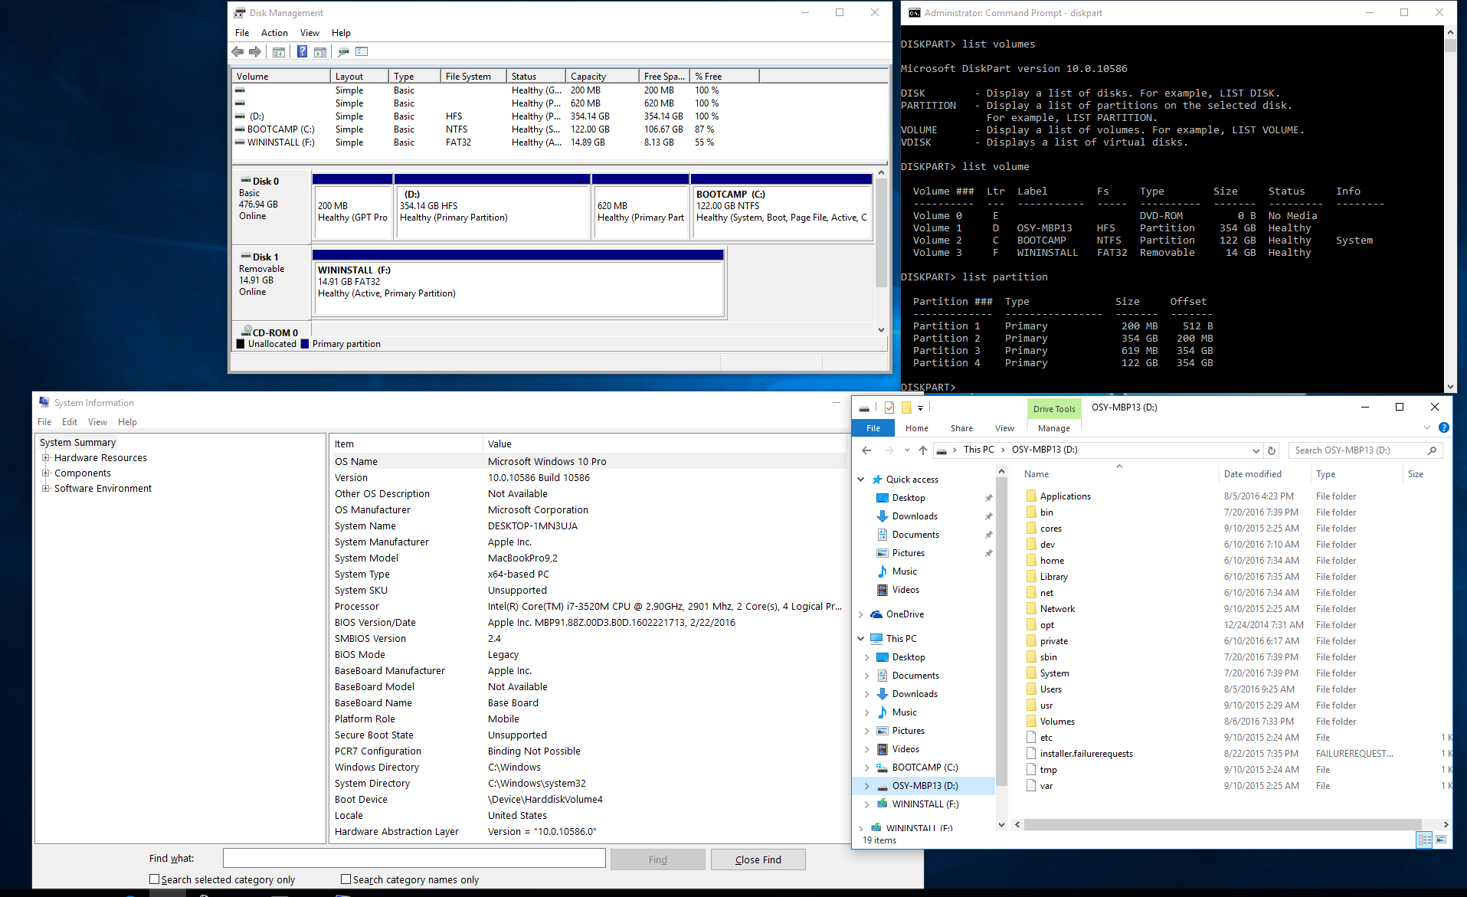The image size is (1467, 897).
Task: Enable Search selected category only checkbox
Action: pos(155,879)
